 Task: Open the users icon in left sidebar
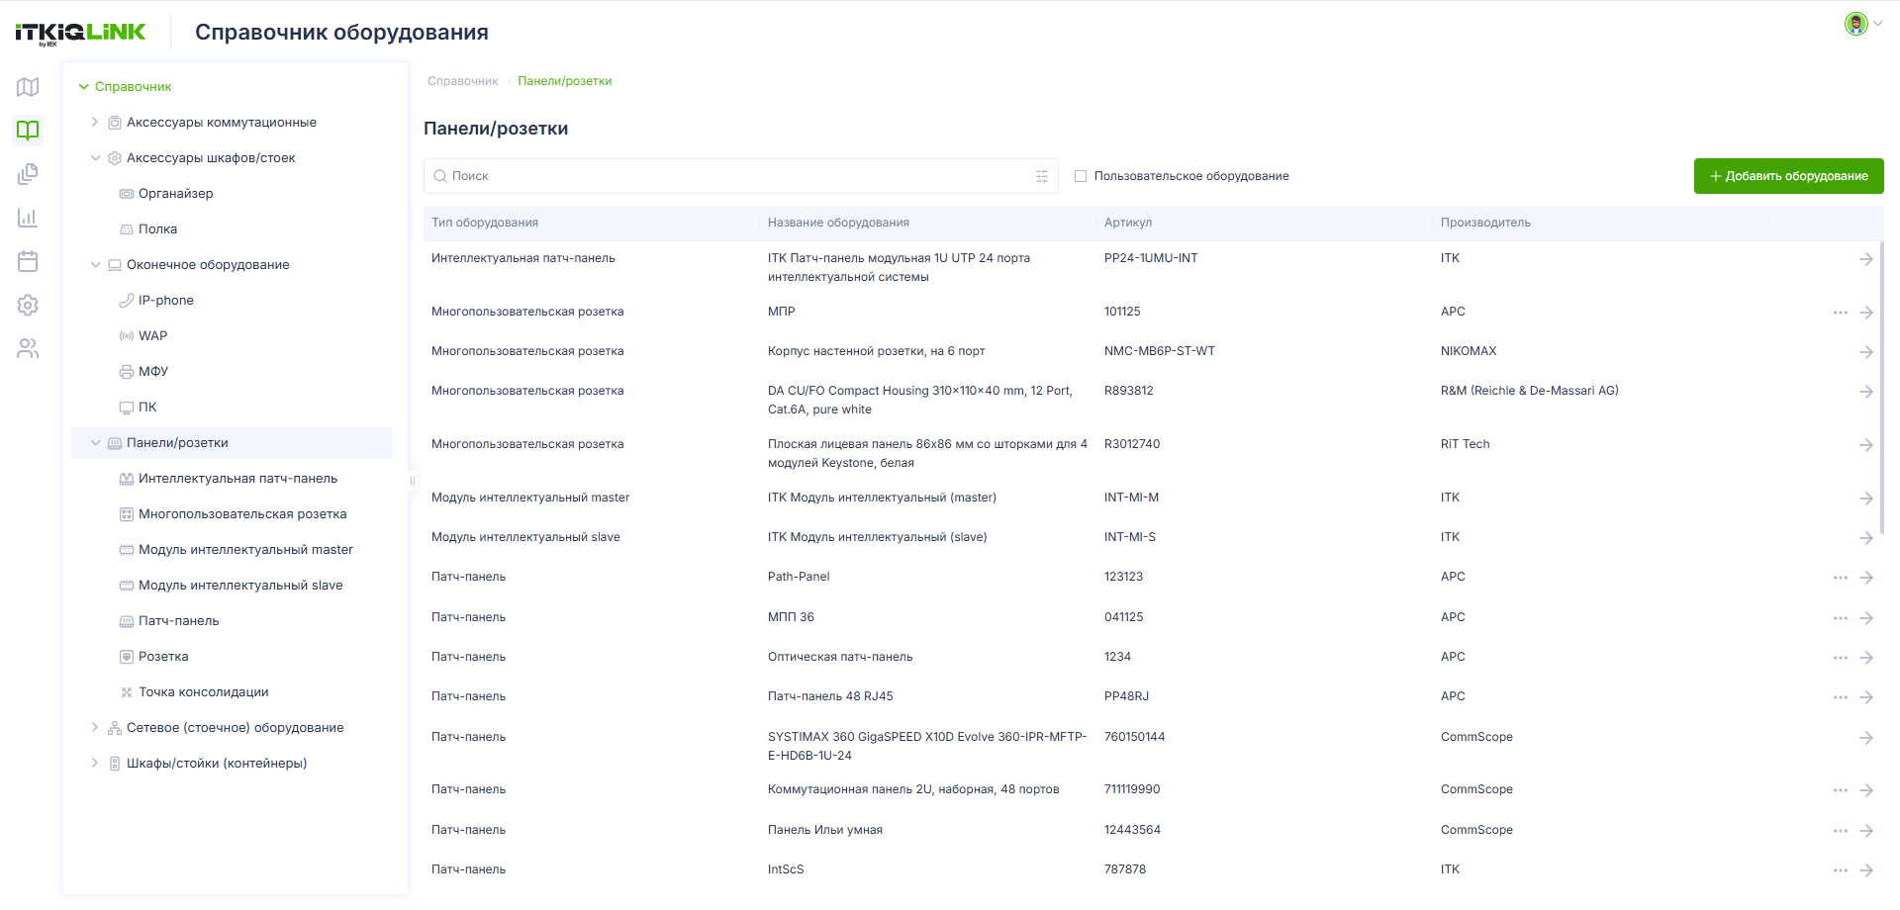[x=28, y=348]
